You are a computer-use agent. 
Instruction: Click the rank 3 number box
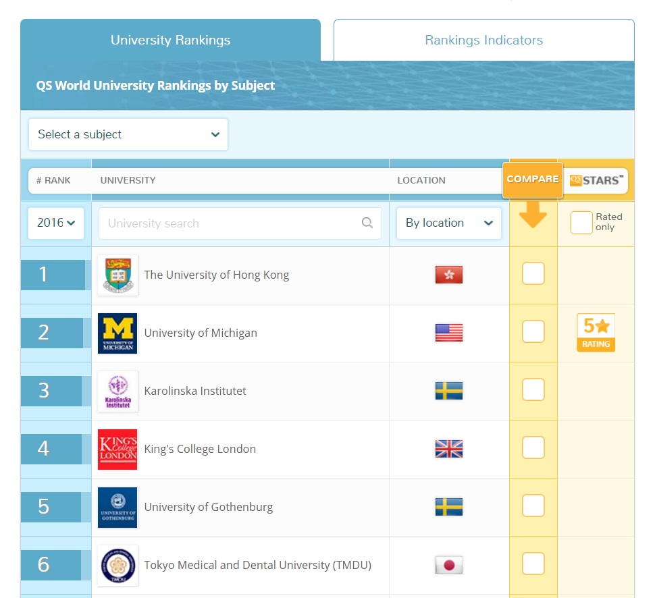point(51,391)
